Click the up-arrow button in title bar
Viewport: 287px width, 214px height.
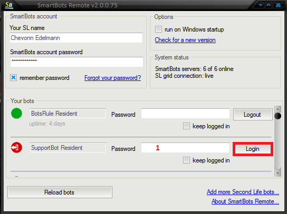click(269, 5)
